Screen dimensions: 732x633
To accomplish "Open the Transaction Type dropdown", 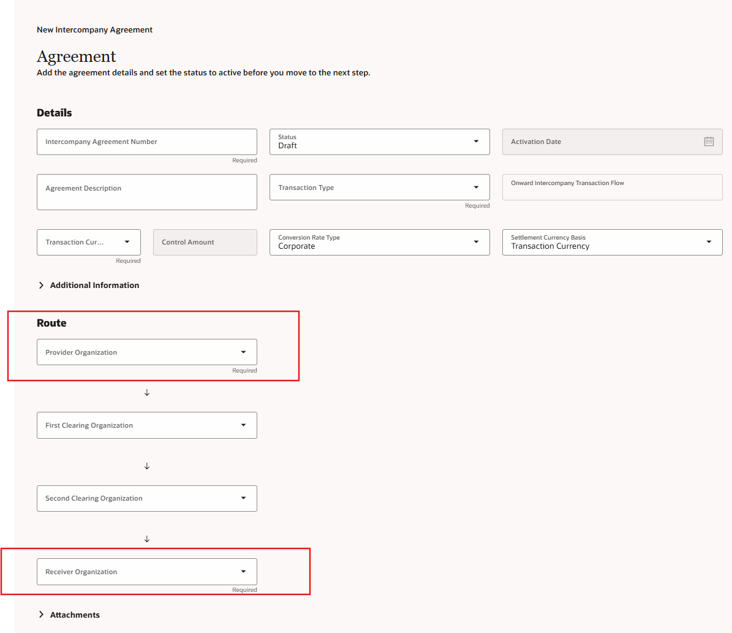I will (380, 188).
